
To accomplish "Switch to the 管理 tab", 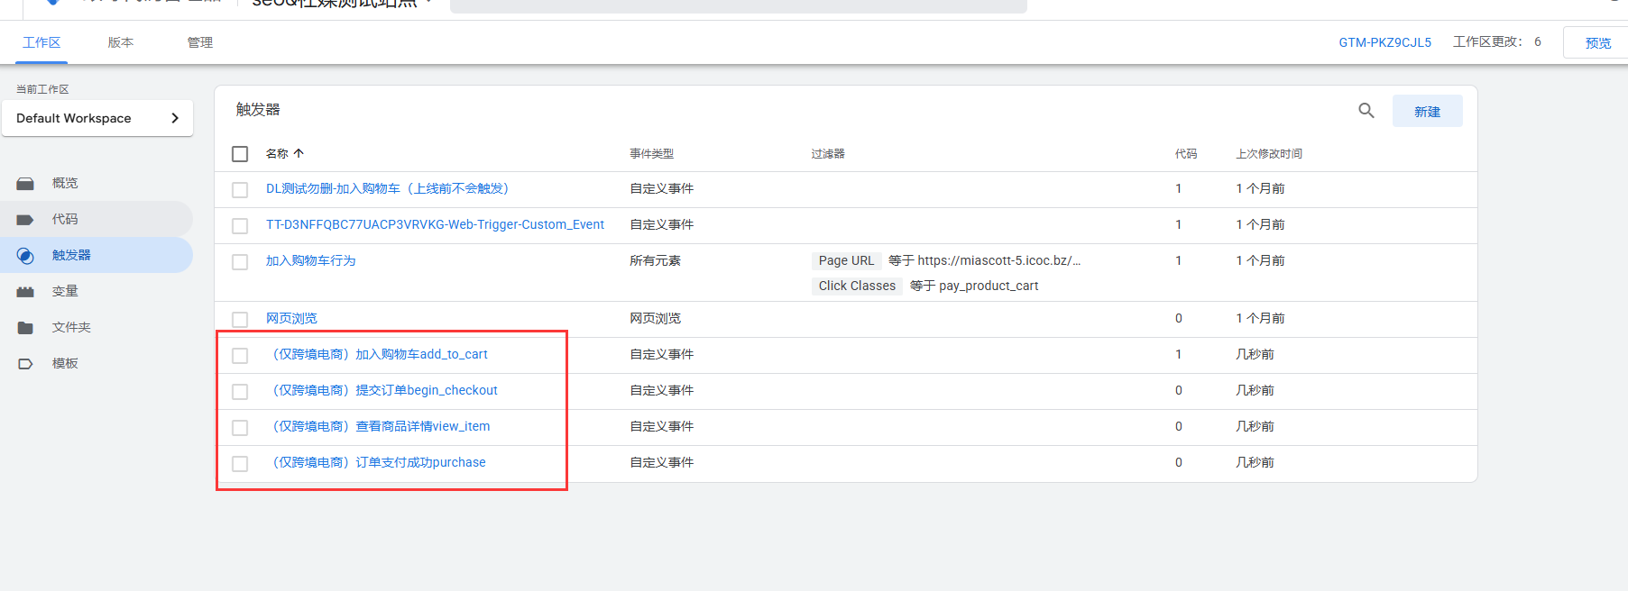I will (x=199, y=42).
